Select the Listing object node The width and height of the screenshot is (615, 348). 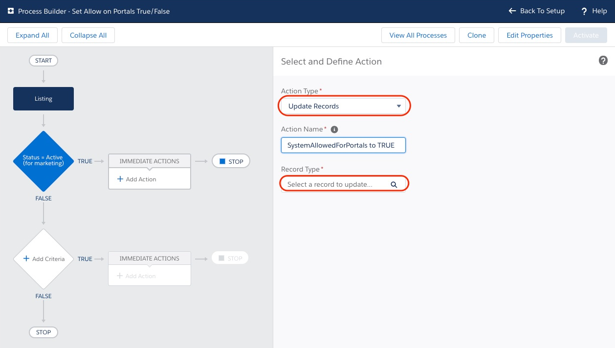pyautogui.click(x=43, y=98)
